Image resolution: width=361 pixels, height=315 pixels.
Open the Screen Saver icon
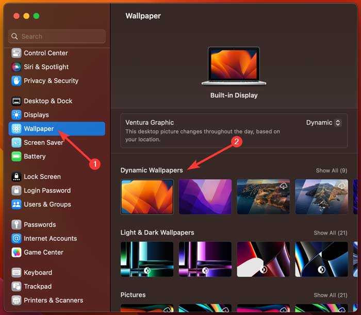[17, 143]
